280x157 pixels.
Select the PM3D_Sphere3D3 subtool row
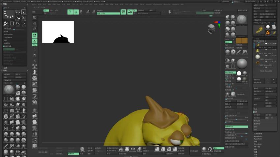coord(266,57)
